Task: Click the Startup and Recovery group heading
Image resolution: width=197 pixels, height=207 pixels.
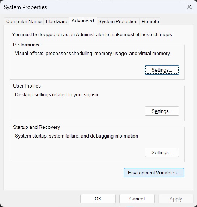Action: click(x=37, y=127)
